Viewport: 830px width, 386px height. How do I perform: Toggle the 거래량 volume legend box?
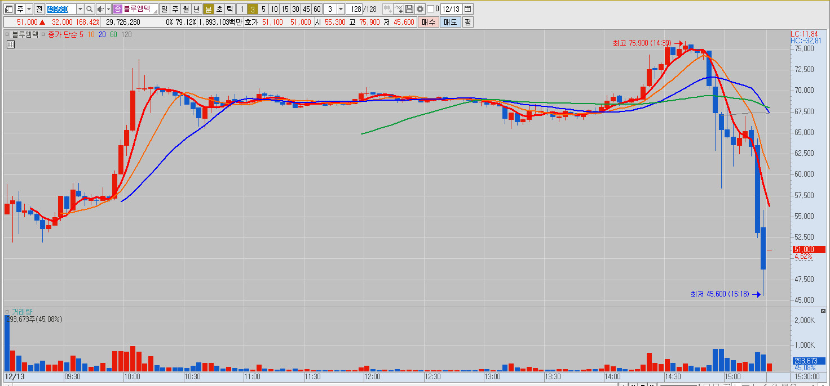coord(7,311)
